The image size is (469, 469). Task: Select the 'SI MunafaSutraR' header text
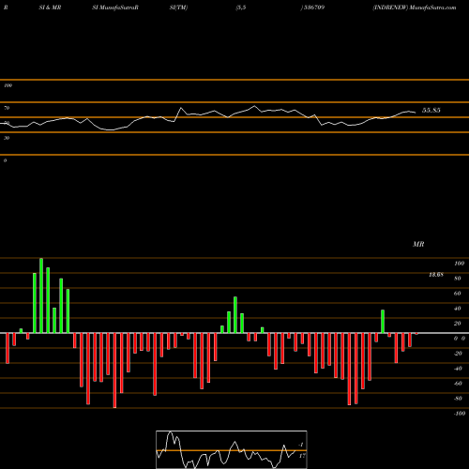(115, 8)
